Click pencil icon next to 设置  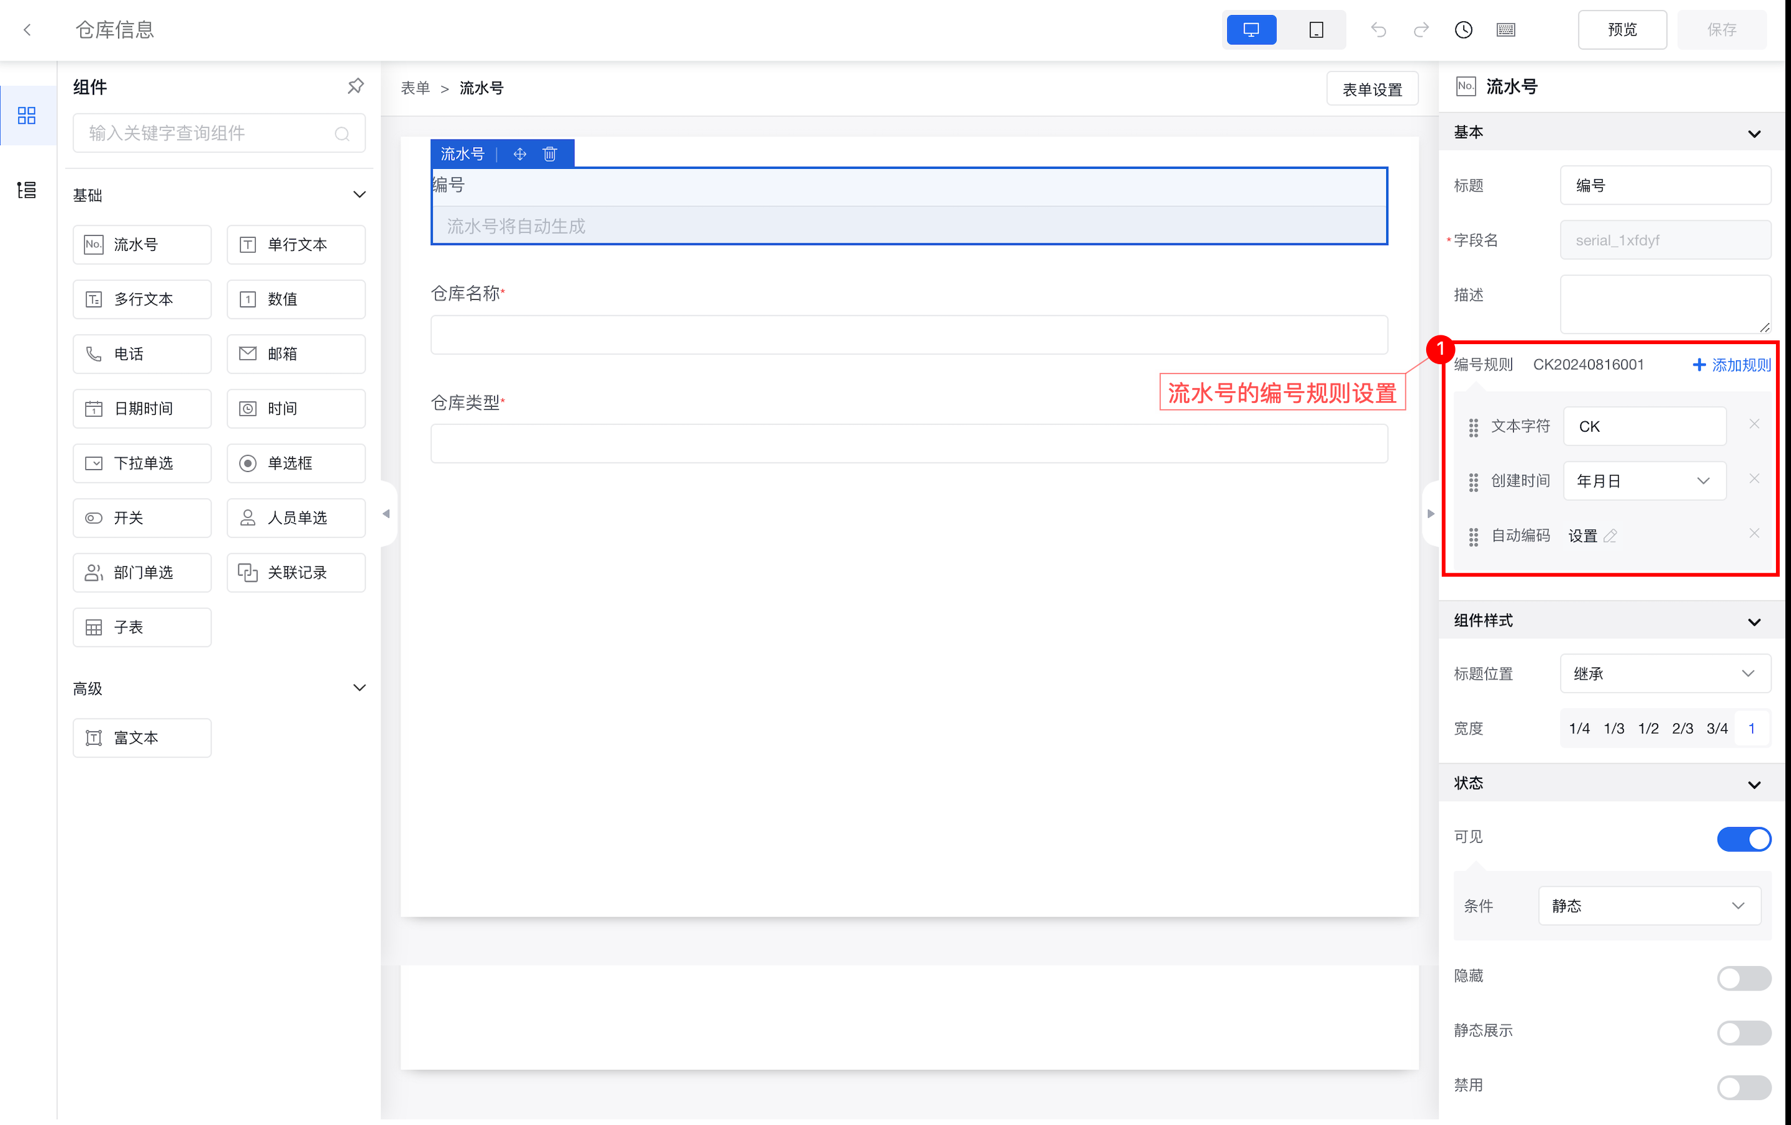point(1610,536)
